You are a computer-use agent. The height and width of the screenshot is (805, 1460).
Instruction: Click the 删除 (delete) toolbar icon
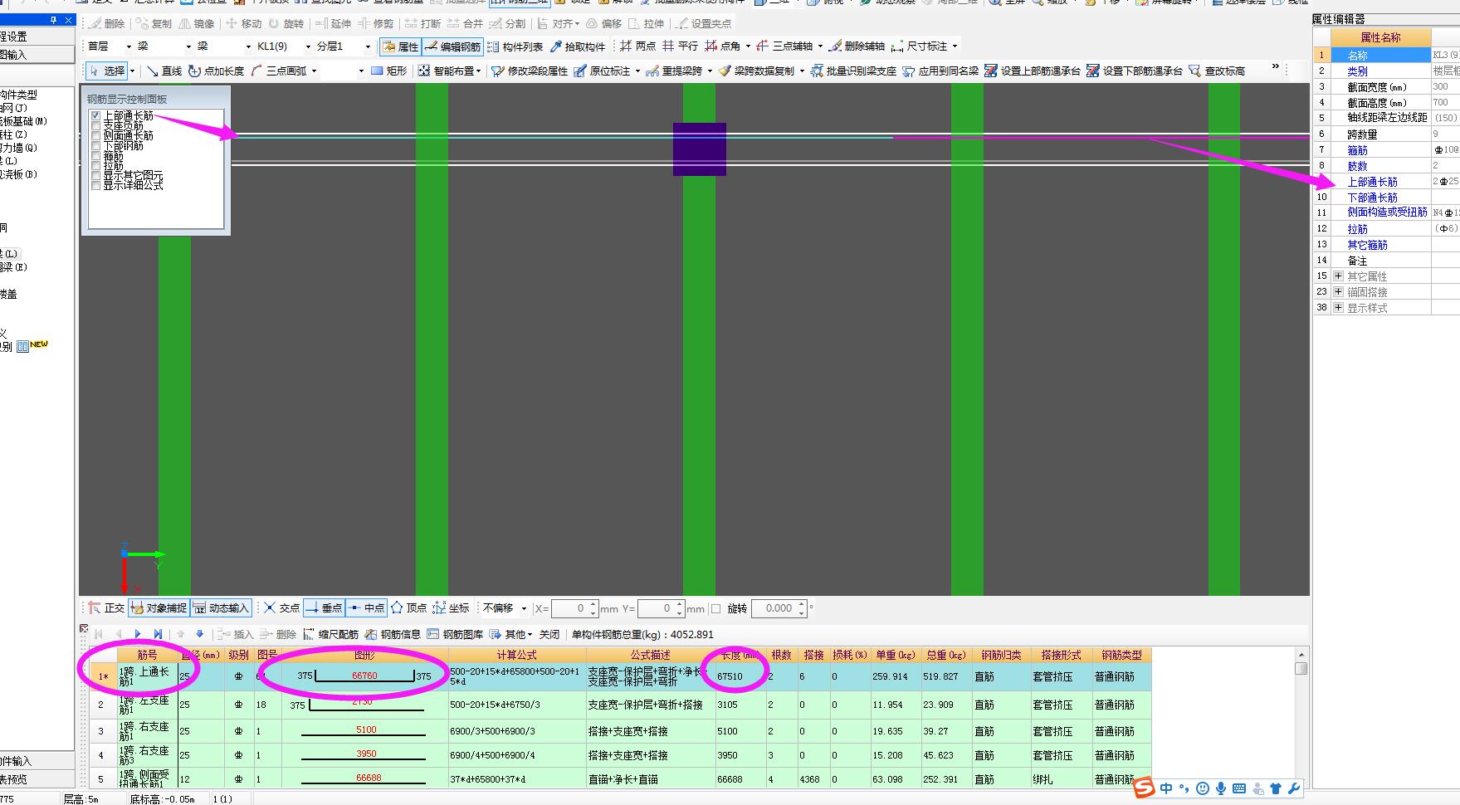(107, 23)
